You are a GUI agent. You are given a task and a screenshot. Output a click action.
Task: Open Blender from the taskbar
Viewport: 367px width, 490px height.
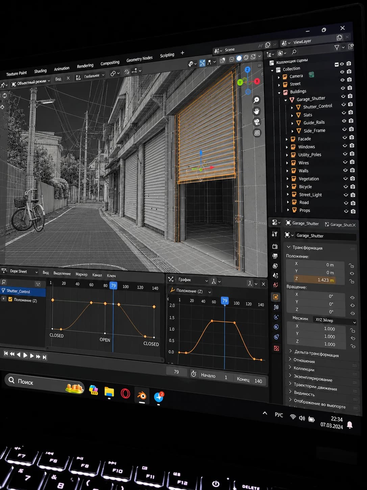pos(142,395)
